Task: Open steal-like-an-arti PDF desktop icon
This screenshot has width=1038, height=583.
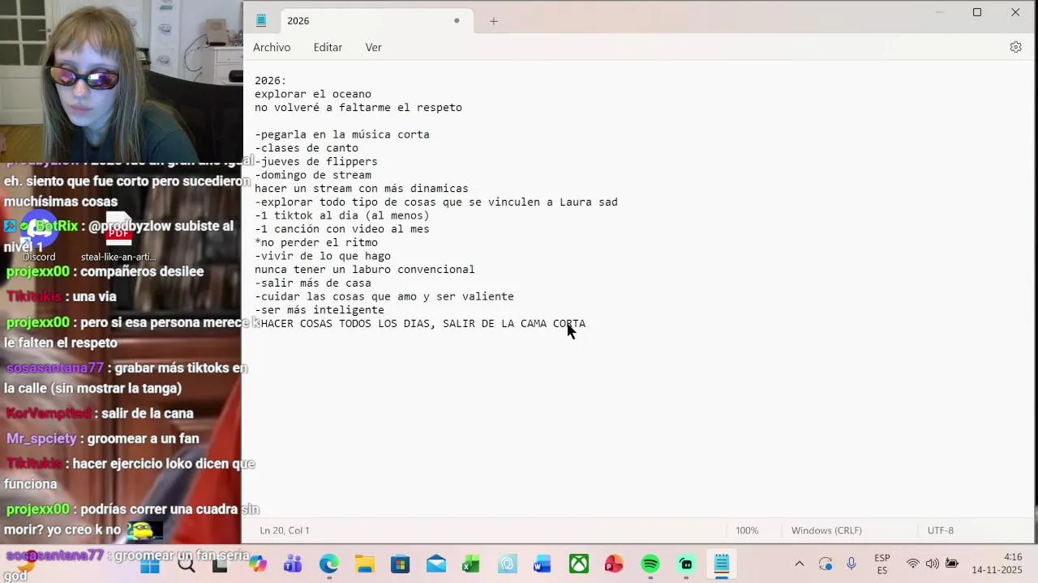Action: click(x=118, y=237)
